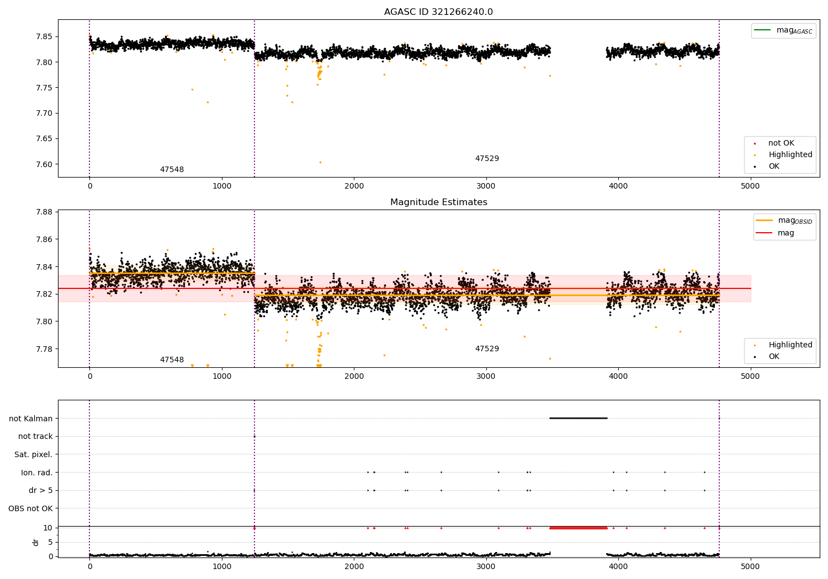
Task: Click the 7.85 tick on top plot
Action: 44,37
